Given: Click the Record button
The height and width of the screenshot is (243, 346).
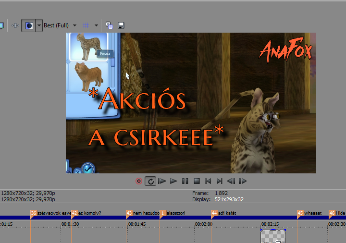Looking at the screenshot, I should click(x=139, y=181).
